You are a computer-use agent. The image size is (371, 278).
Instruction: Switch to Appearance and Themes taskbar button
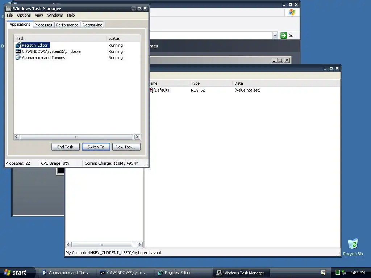(67, 273)
